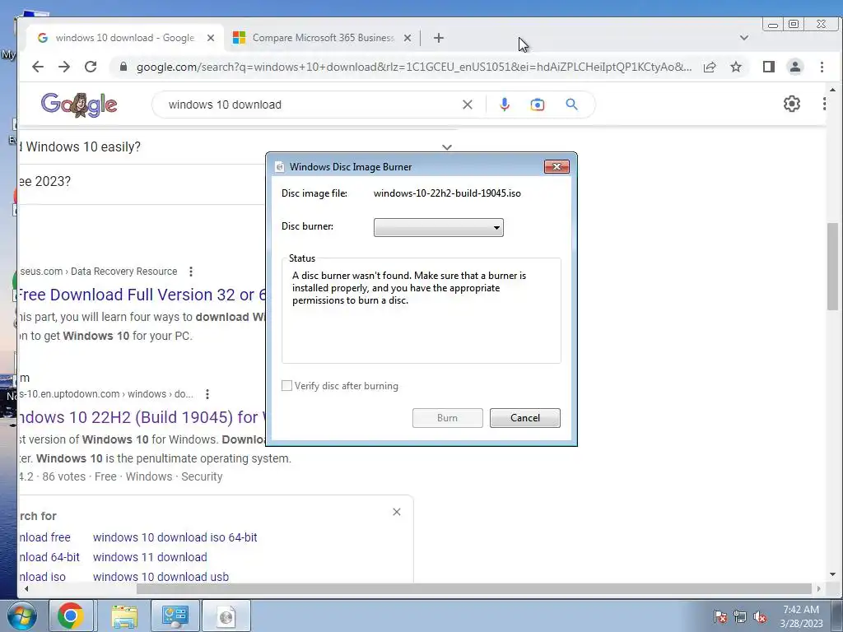Open tab search chevron in Chrome
This screenshot has width=843, height=632.
744,38
